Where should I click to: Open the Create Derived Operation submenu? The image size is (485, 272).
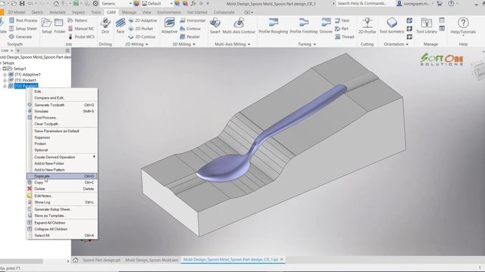(62, 157)
